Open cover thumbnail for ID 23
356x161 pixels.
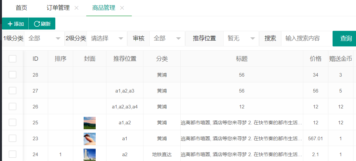(x=89, y=139)
